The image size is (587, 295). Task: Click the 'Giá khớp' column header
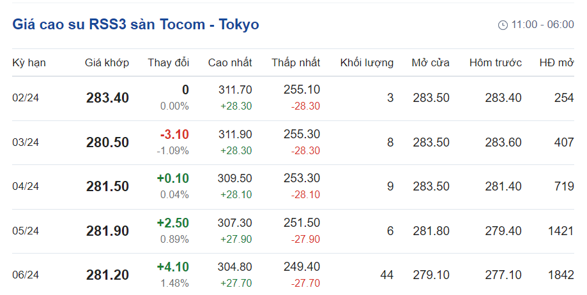tap(107, 62)
